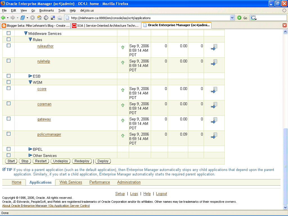Check the ESB row checkbox

click(x=9, y=76)
